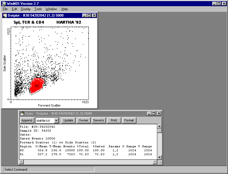Open the Tools menu
This screenshot has width=228, height=174.
click(38, 9)
